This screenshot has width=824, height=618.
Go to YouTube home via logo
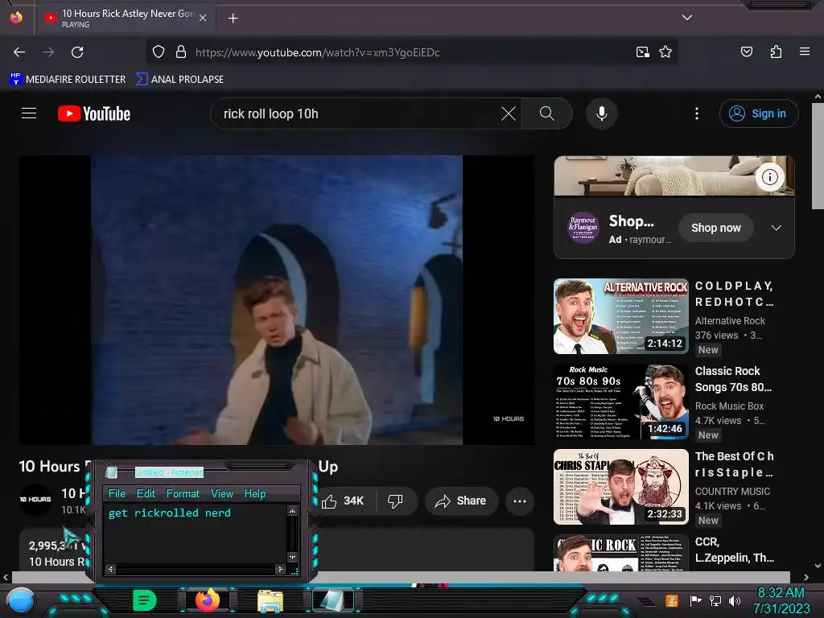pos(94,113)
